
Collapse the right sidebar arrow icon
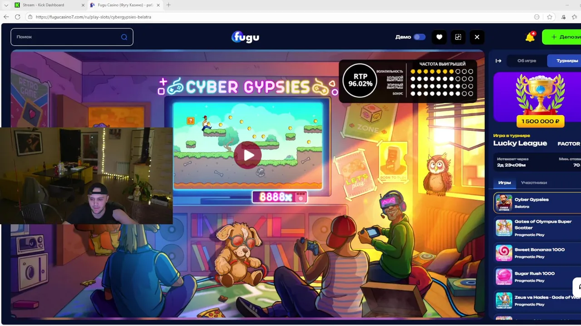click(498, 61)
